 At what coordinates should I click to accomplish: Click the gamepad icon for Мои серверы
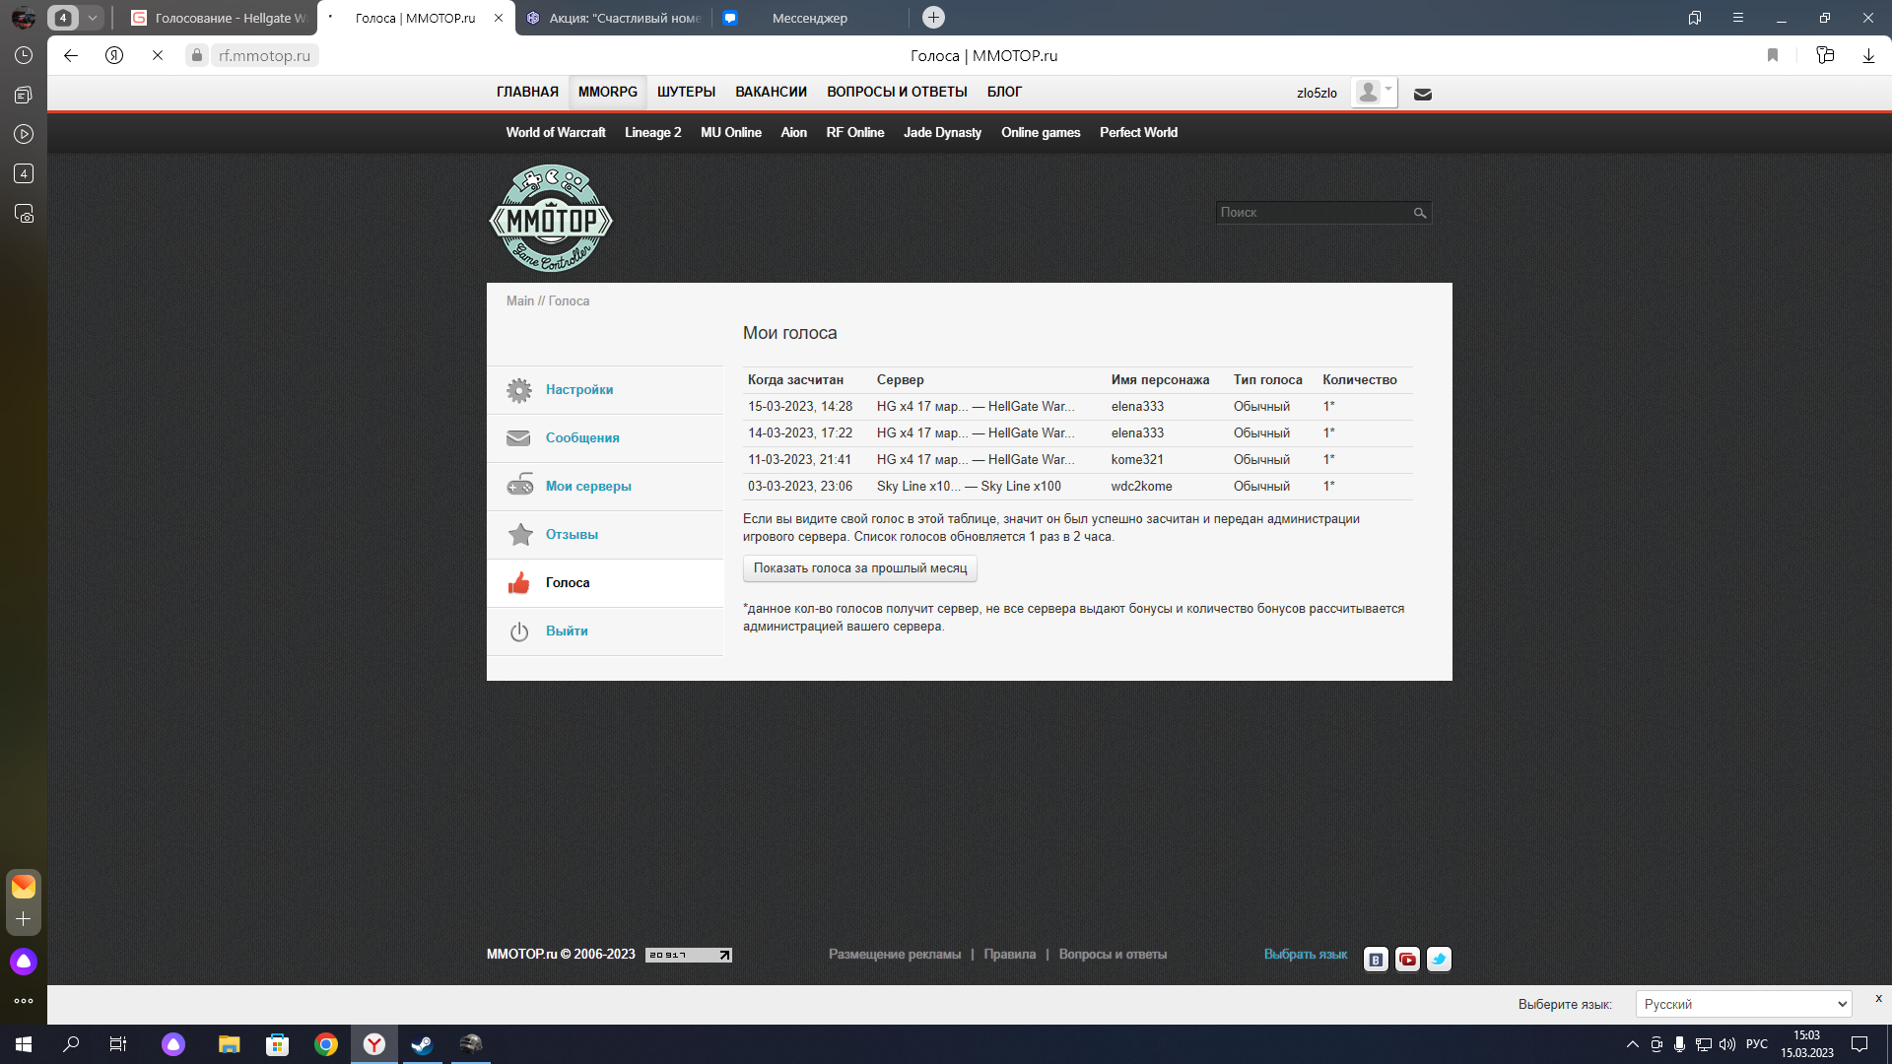[x=519, y=486]
